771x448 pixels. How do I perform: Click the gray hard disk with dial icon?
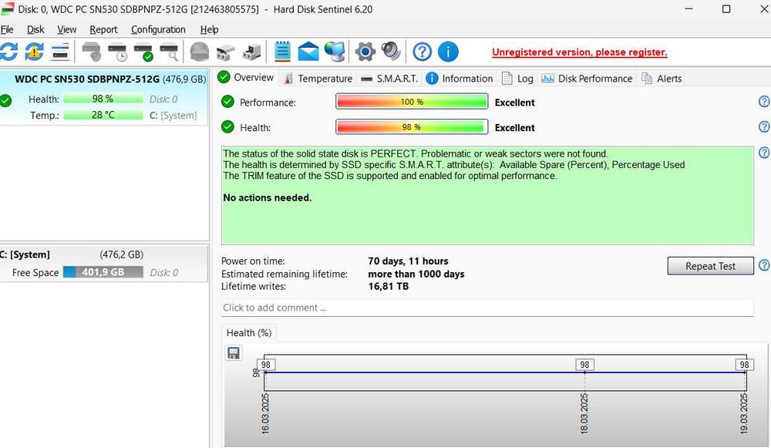tap(91, 52)
